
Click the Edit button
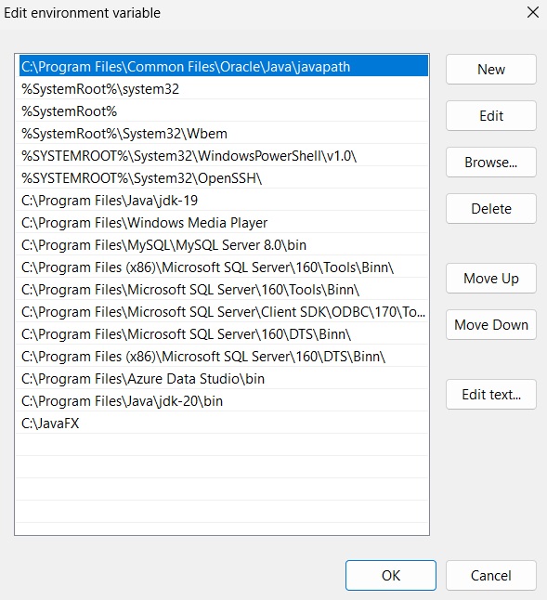click(490, 115)
